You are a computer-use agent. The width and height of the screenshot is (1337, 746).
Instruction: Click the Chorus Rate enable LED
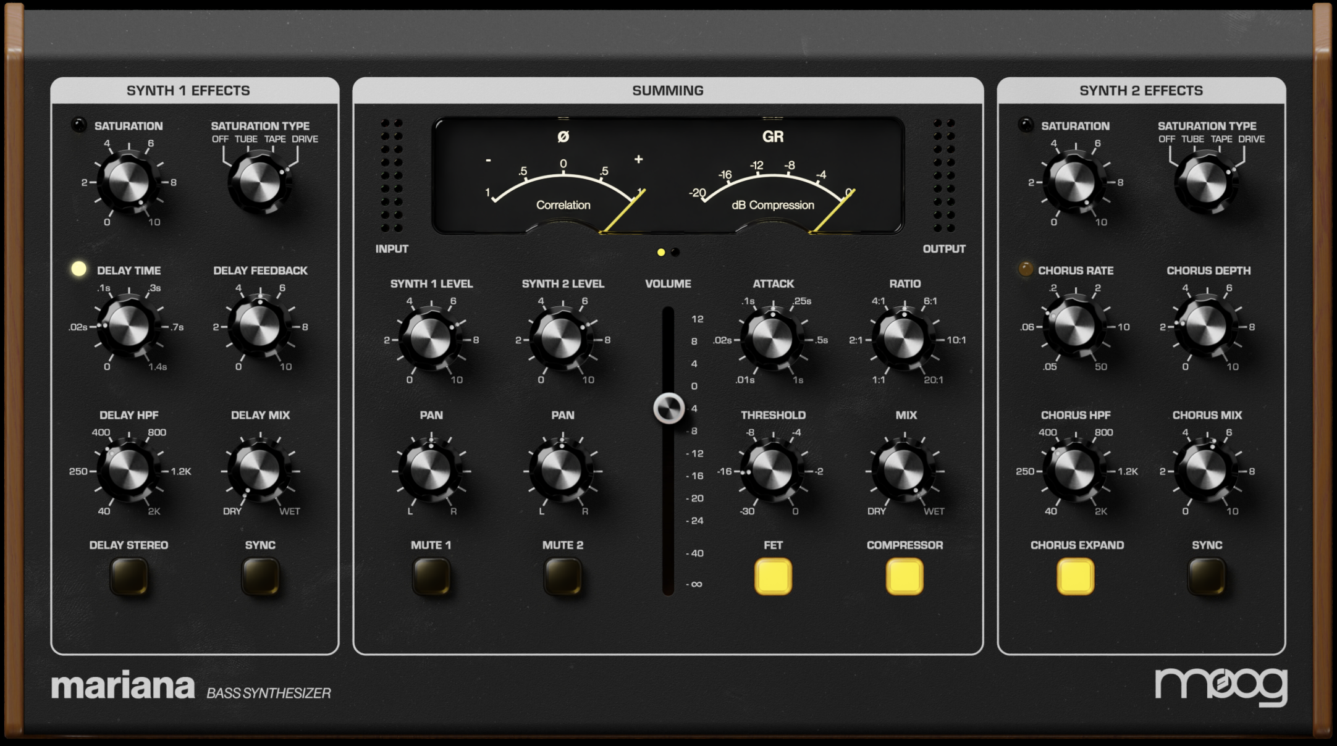pos(1026,269)
